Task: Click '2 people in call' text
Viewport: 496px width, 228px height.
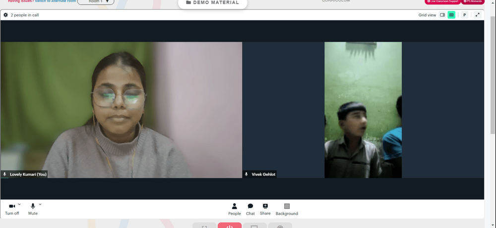Action: [x=25, y=15]
